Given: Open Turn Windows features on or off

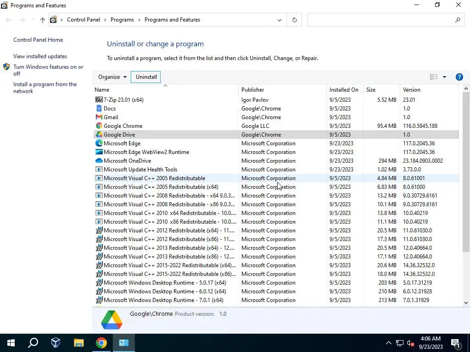Looking at the screenshot, I should 48,70.
